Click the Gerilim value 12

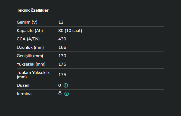(x=61, y=22)
